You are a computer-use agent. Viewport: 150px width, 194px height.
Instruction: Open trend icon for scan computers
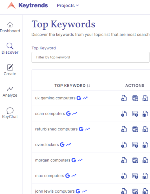coord(75,114)
